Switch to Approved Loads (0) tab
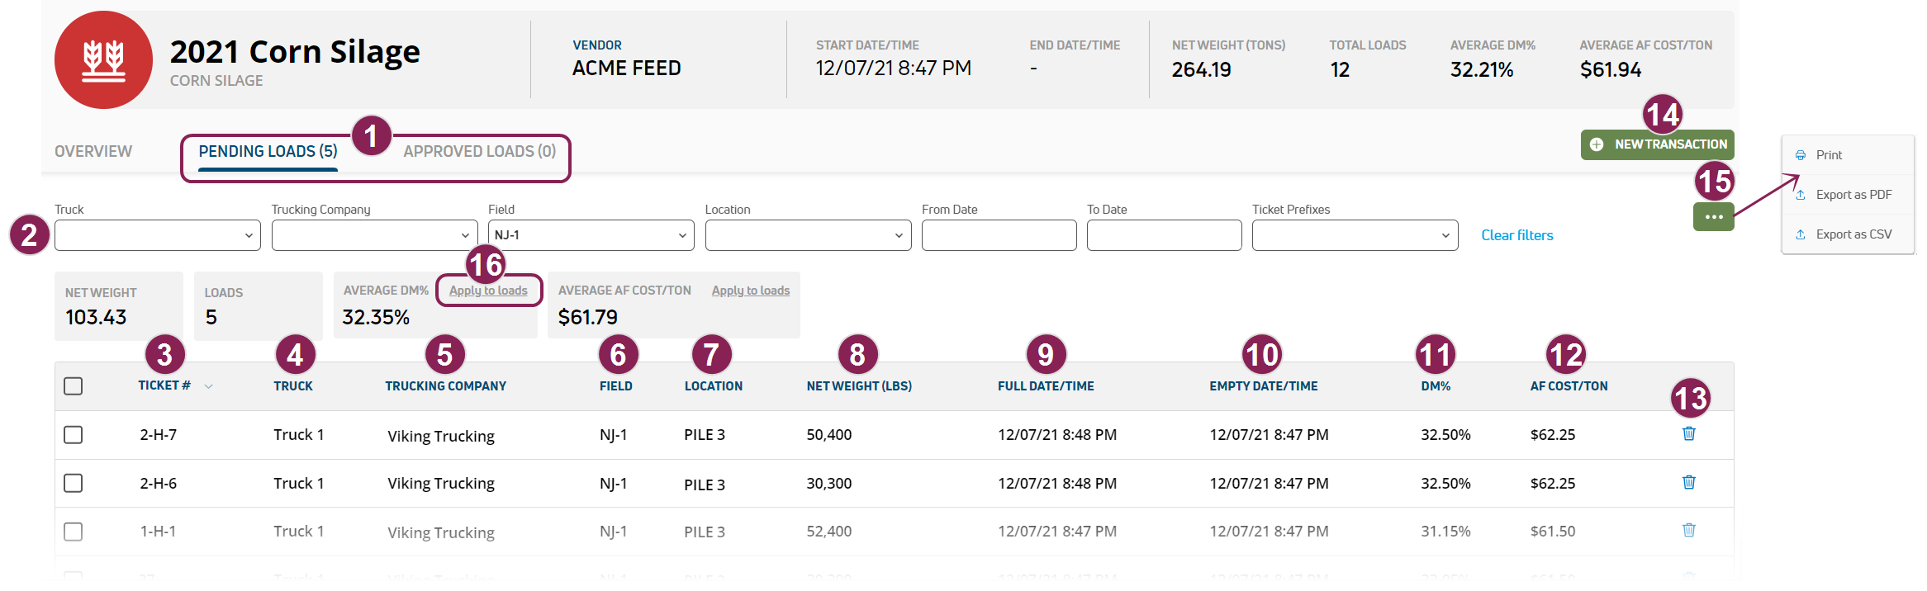This screenshot has width=1927, height=591. click(479, 152)
